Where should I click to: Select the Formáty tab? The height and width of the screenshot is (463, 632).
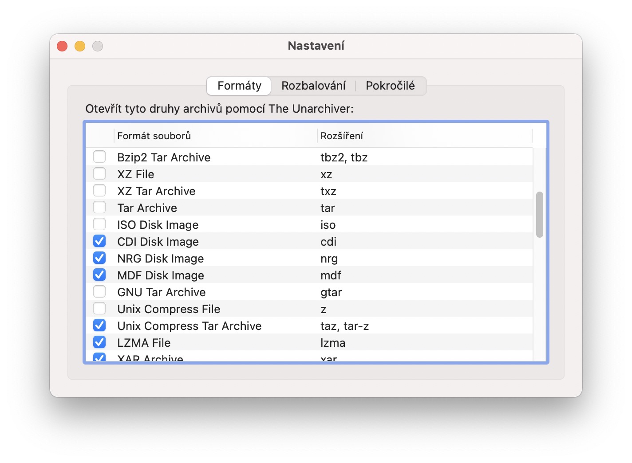point(239,86)
